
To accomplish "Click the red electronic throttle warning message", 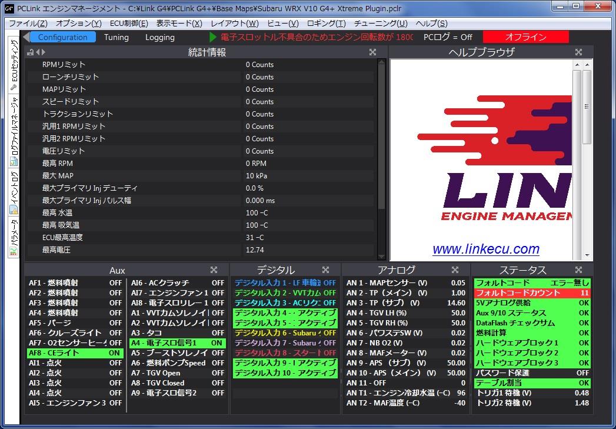I will [x=317, y=37].
